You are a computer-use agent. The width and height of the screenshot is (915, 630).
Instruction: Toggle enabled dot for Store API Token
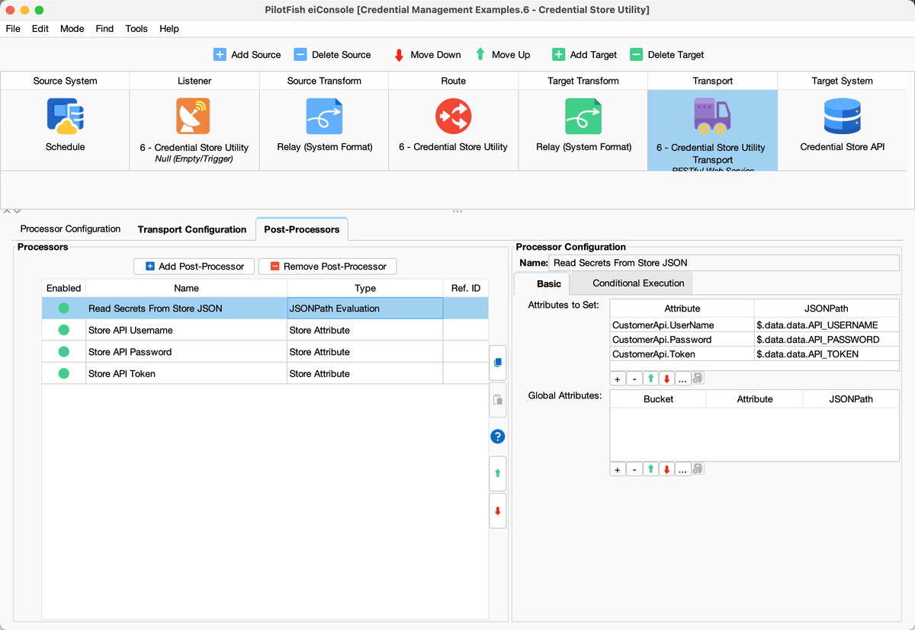pos(63,373)
